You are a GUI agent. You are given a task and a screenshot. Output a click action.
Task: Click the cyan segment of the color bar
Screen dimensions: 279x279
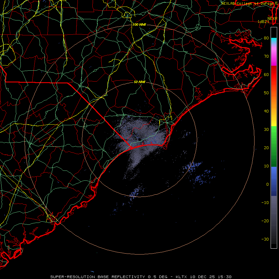coord(274,41)
